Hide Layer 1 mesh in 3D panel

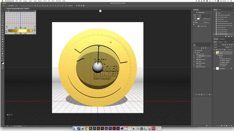pos(194,58)
